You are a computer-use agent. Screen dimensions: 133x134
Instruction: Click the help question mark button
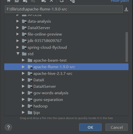point(8,127)
